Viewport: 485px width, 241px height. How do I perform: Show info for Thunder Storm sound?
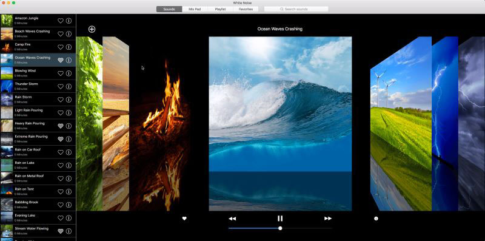click(69, 86)
